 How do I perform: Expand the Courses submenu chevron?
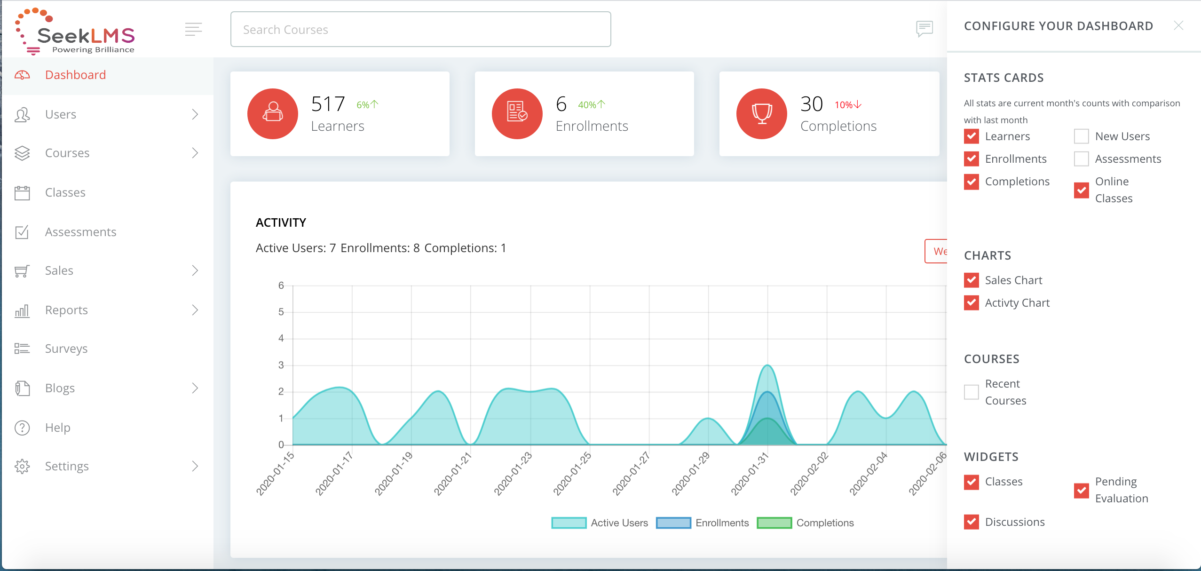(195, 153)
